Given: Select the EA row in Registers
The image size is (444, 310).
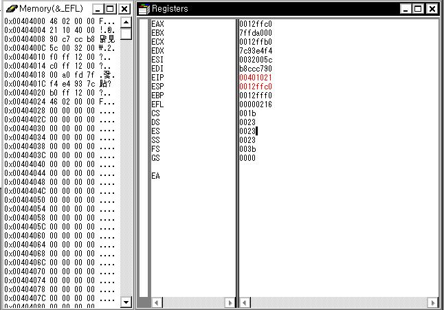Looking at the screenshot, I should [x=155, y=176].
